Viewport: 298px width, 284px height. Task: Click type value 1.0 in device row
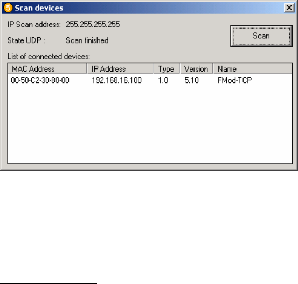[163, 80]
